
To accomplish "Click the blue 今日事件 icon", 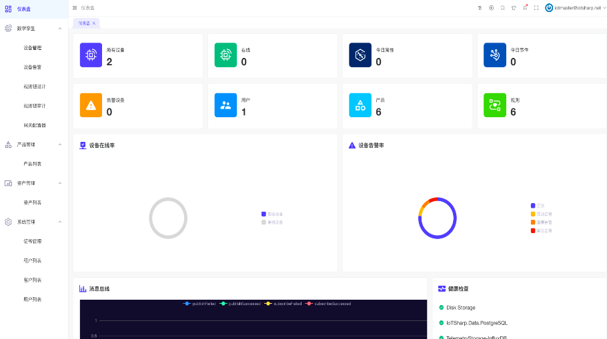I will [495, 55].
